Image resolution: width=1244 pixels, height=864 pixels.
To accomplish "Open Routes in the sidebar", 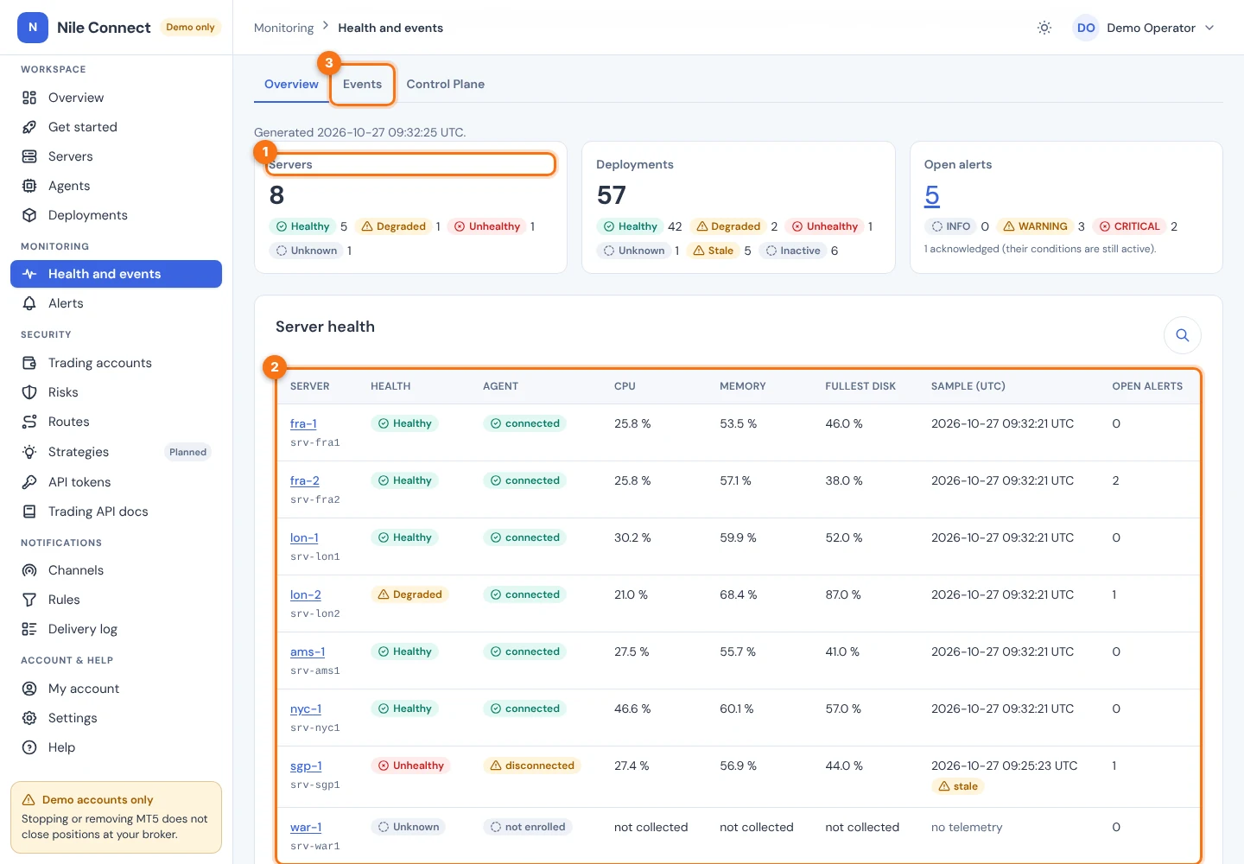I will point(116,422).
